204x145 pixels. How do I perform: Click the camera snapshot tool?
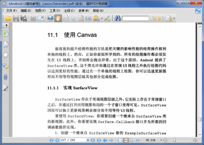(89, 18)
